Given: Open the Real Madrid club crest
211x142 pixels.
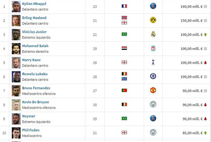Looking at the screenshot, I should pyautogui.click(x=153, y=34).
